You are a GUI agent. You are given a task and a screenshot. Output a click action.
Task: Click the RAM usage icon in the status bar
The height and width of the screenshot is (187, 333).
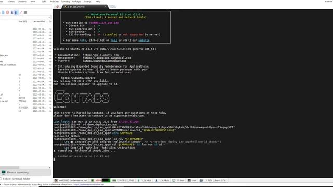pyautogui.click(x=114, y=180)
